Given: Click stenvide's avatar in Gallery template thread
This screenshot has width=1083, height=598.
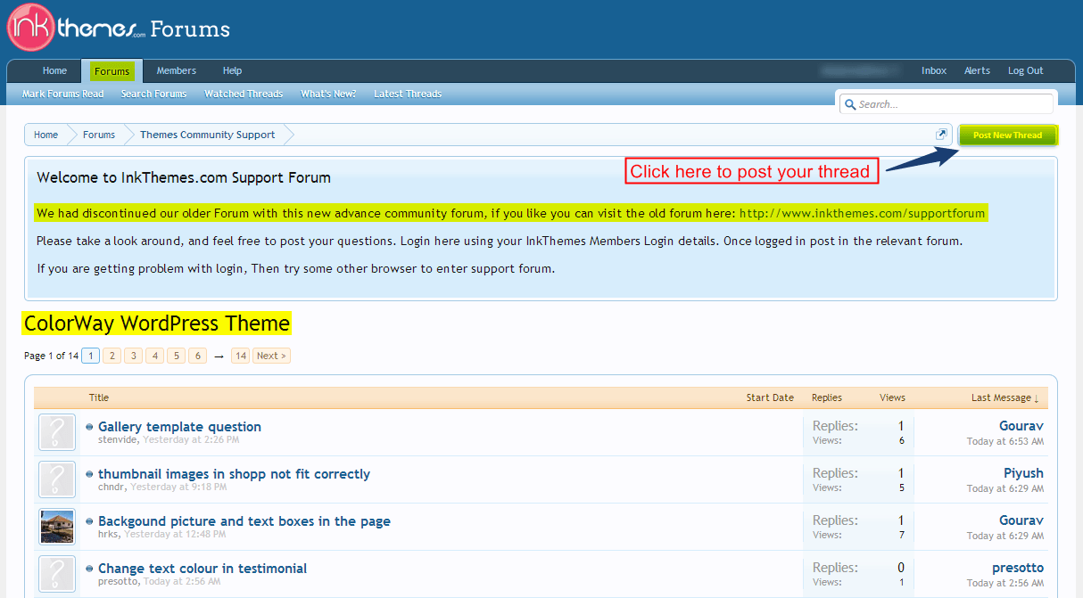Looking at the screenshot, I should pos(57,432).
